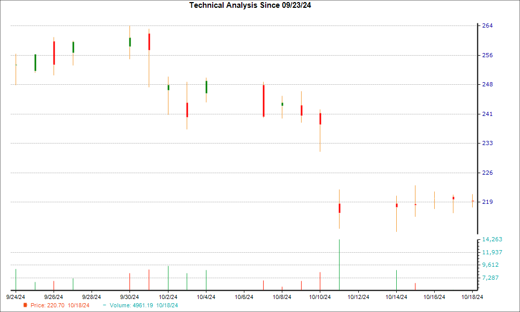Click the 219 price axis label
This screenshot has height=312, width=520.
click(x=487, y=202)
